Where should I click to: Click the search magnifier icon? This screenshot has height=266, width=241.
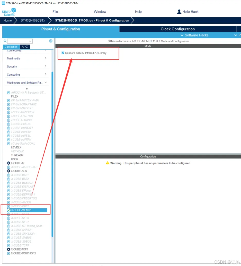[x=5, y=41]
